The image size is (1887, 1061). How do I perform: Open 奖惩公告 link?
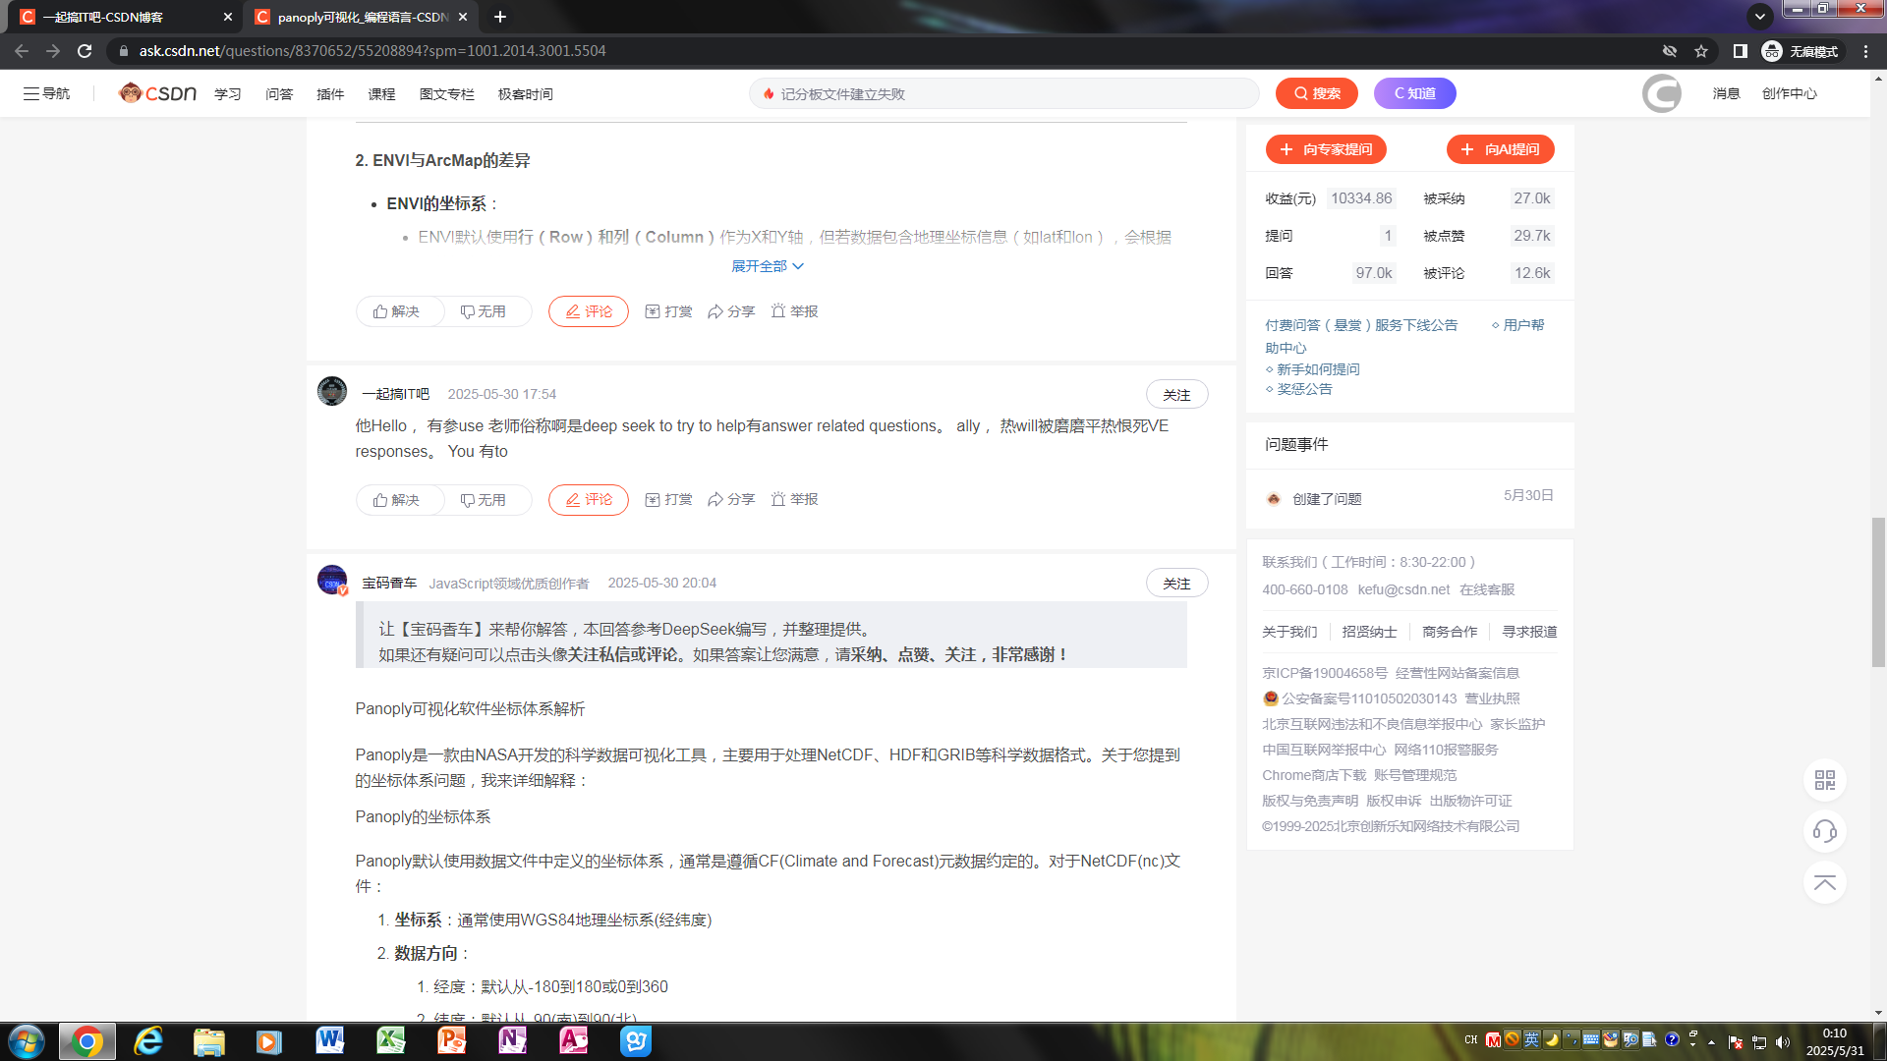tap(1304, 389)
